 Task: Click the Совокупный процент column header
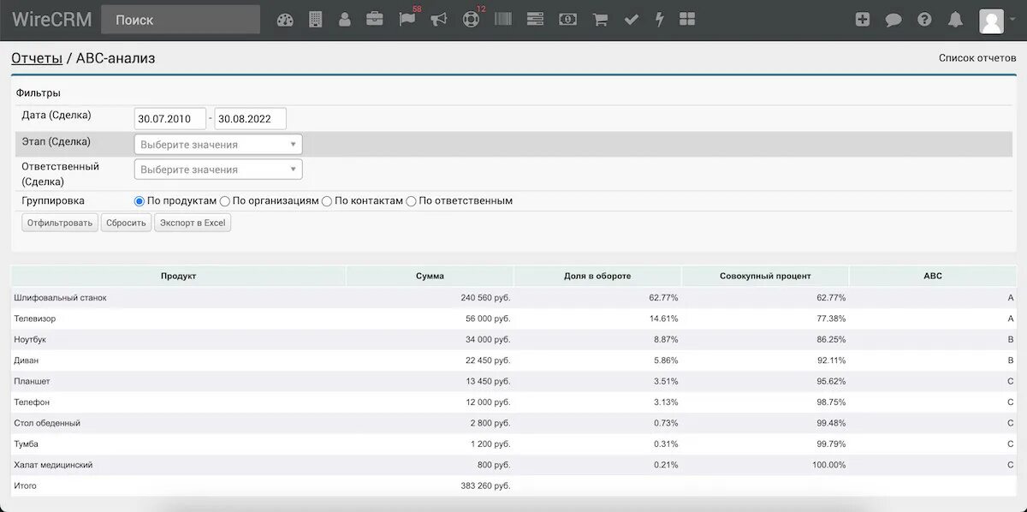click(x=765, y=276)
